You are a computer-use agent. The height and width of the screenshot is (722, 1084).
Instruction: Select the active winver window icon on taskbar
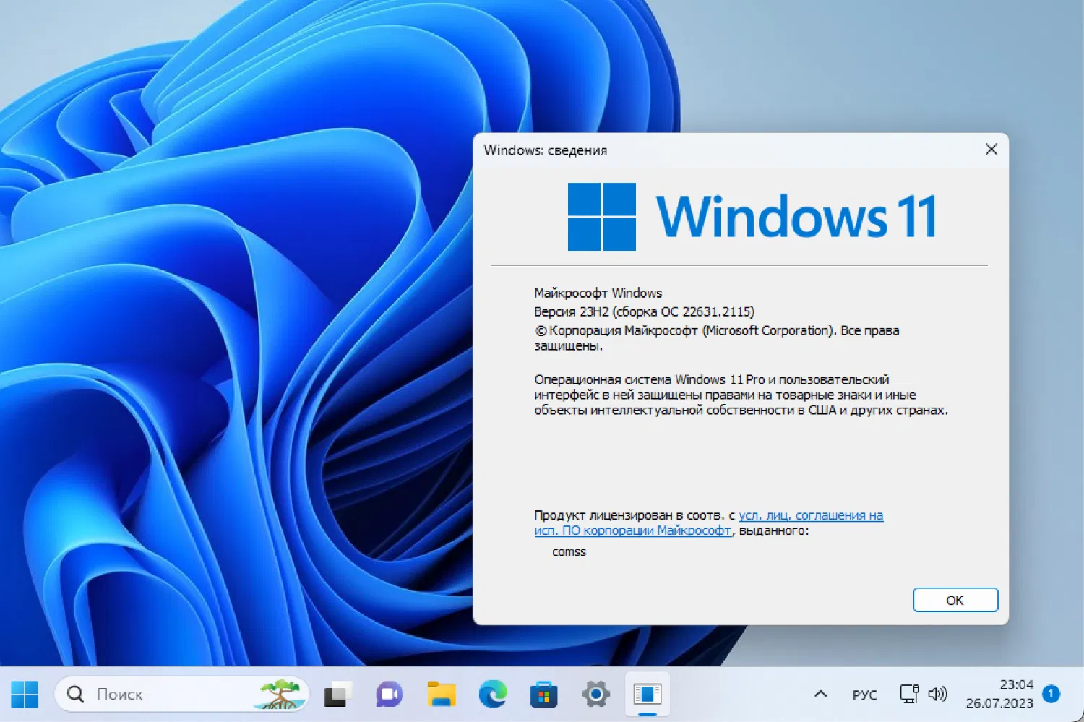click(648, 694)
